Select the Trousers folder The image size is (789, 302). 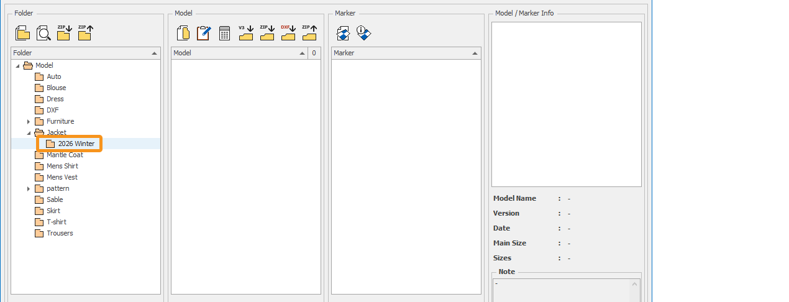pos(60,233)
